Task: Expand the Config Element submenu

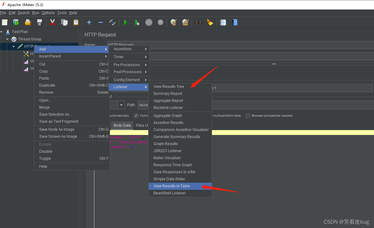Action: pyautogui.click(x=129, y=80)
